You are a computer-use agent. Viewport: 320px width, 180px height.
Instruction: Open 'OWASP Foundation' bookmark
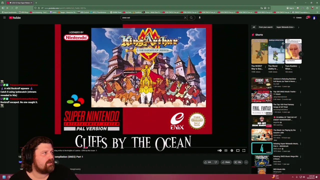[x=301, y=12]
